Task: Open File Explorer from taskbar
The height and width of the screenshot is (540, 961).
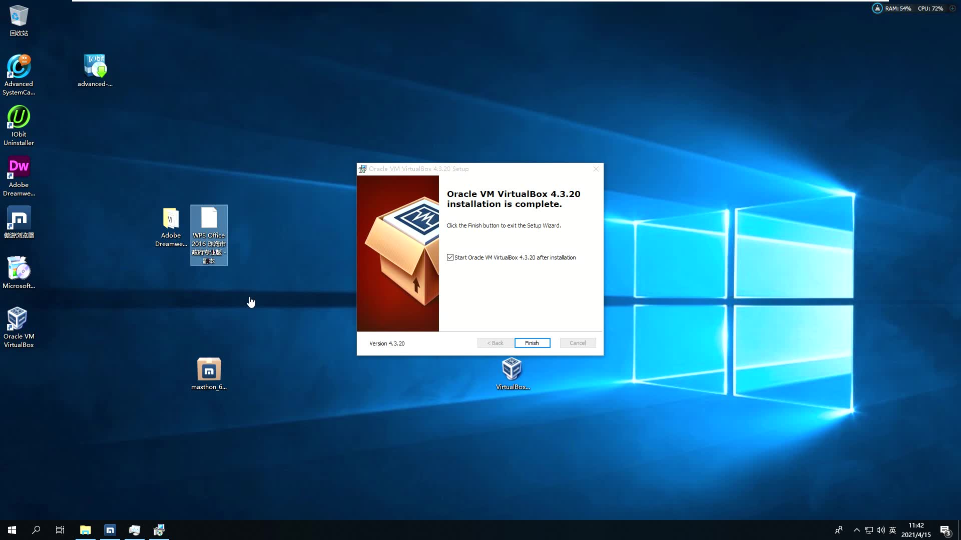Action: 86,530
